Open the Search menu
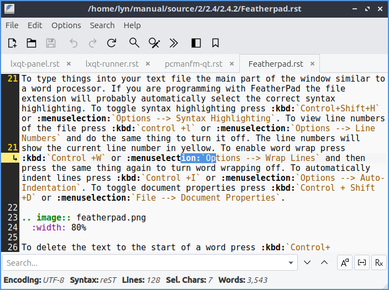This screenshot has height=290, width=389. 102,25
